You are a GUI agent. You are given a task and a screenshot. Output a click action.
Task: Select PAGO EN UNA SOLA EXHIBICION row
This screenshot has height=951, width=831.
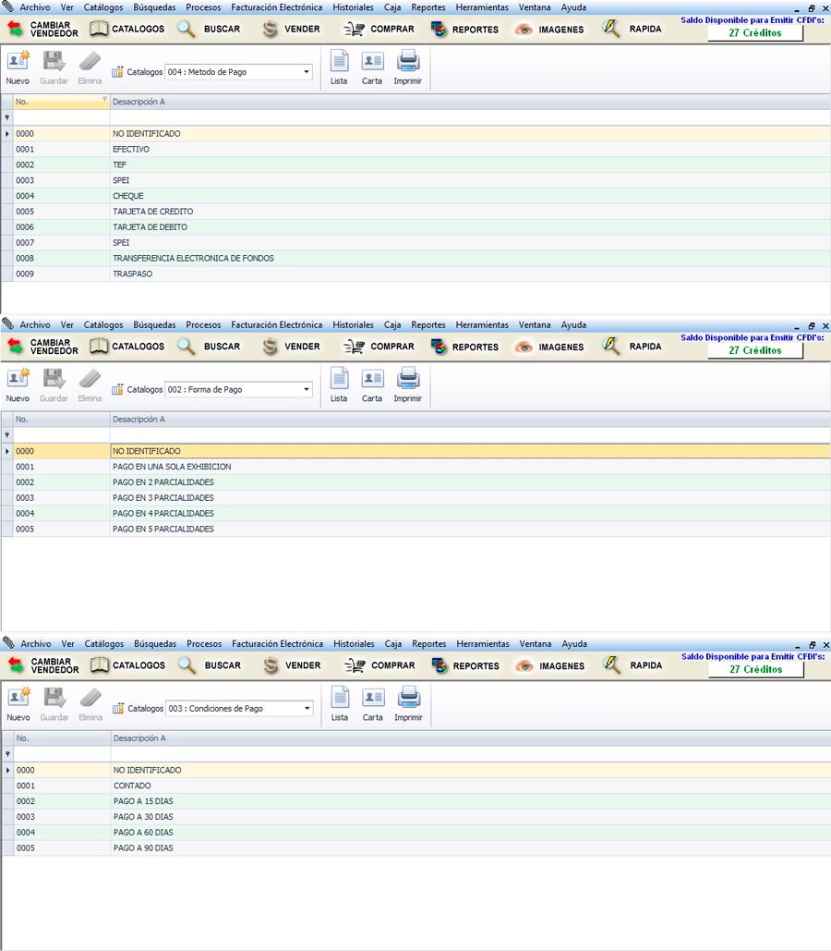tap(415, 467)
